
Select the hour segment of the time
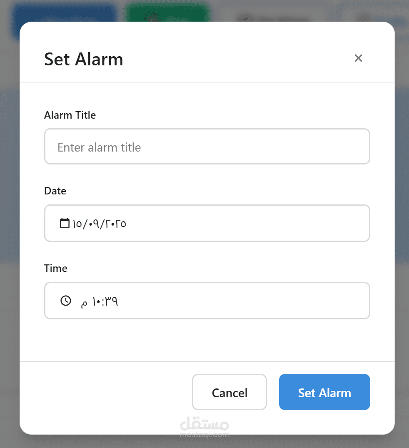98,301
